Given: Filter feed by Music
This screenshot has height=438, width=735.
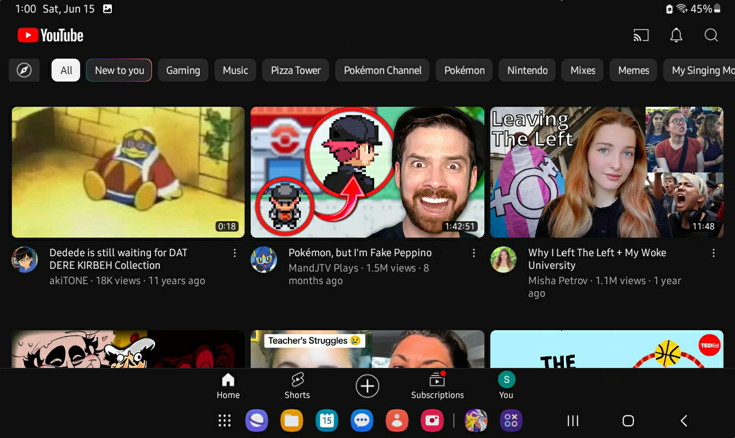Looking at the screenshot, I should pyautogui.click(x=235, y=70).
